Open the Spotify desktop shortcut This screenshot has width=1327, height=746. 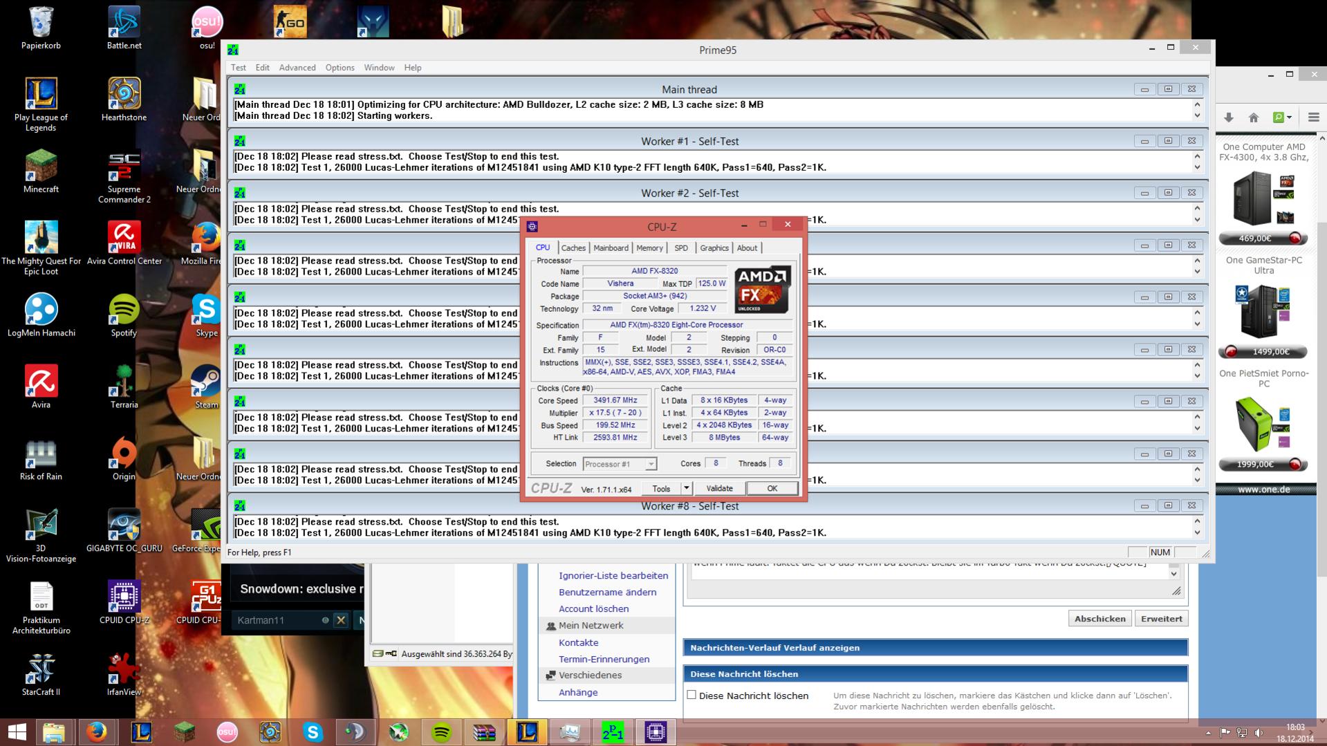(124, 315)
